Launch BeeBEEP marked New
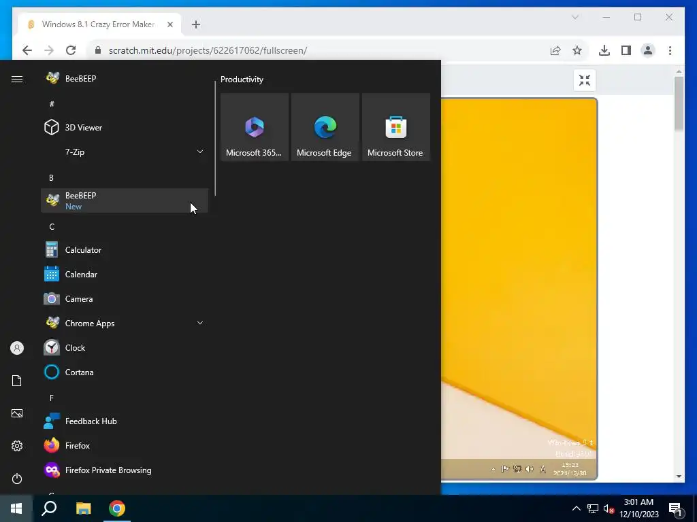Viewport: 697px width, 522px height. click(125, 201)
